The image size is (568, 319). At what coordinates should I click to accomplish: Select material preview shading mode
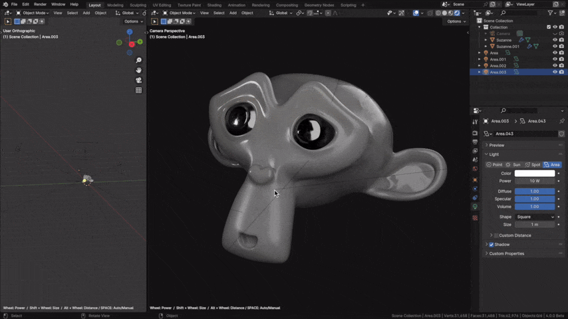[451, 13]
